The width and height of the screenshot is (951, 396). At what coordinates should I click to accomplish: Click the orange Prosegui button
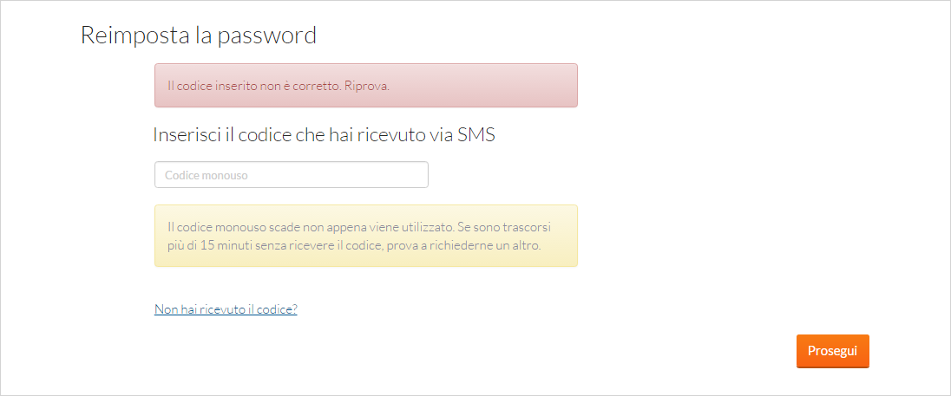point(832,351)
